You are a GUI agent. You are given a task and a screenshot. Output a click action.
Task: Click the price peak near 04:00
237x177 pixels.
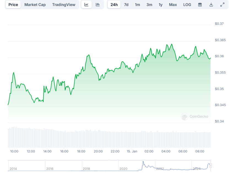coord(172,44)
